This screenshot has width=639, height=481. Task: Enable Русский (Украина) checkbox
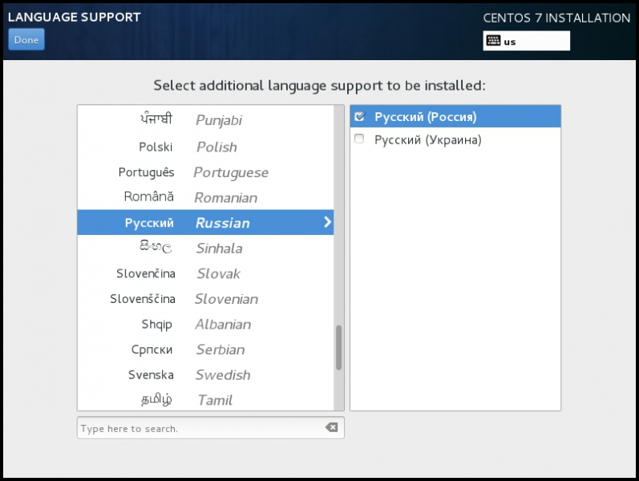tap(359, 139)
